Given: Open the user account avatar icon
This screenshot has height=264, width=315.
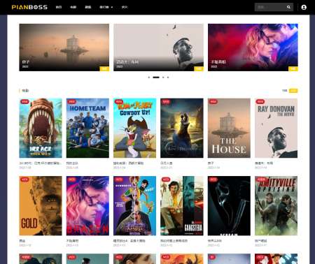Looking at the screenshot, I should click(x=304, y=7).
